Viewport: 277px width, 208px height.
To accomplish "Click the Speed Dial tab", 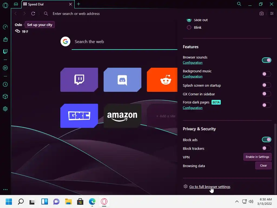I will [x=48, y=4].
